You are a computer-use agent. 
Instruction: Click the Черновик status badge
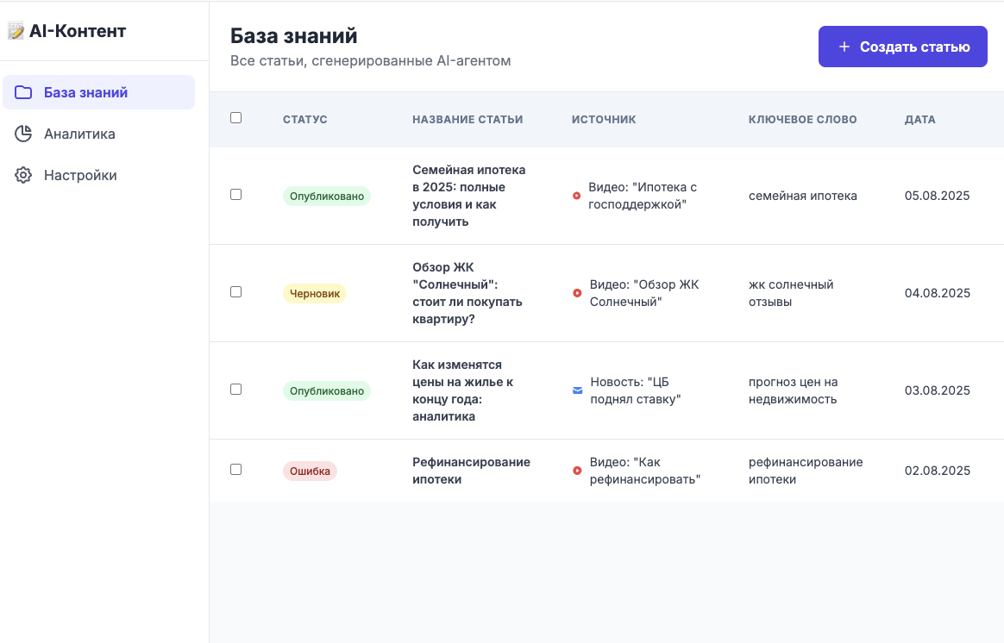[315, 294]
